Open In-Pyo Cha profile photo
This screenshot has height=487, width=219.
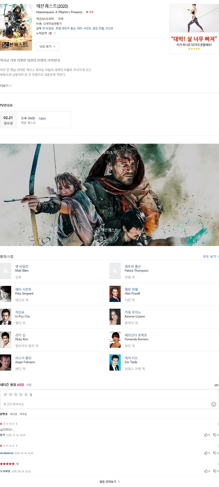[x=5, y=317]
